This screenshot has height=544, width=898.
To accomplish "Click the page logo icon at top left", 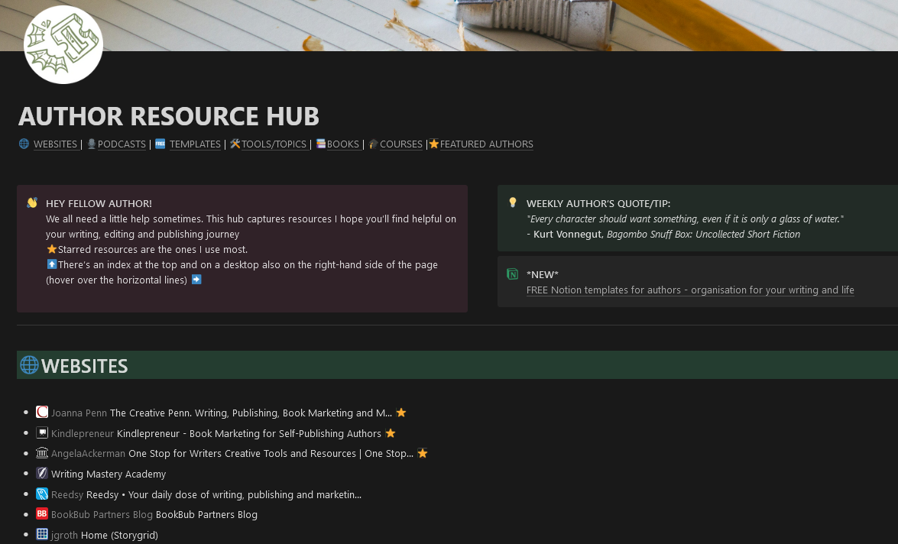I will [x=63, y=44].
